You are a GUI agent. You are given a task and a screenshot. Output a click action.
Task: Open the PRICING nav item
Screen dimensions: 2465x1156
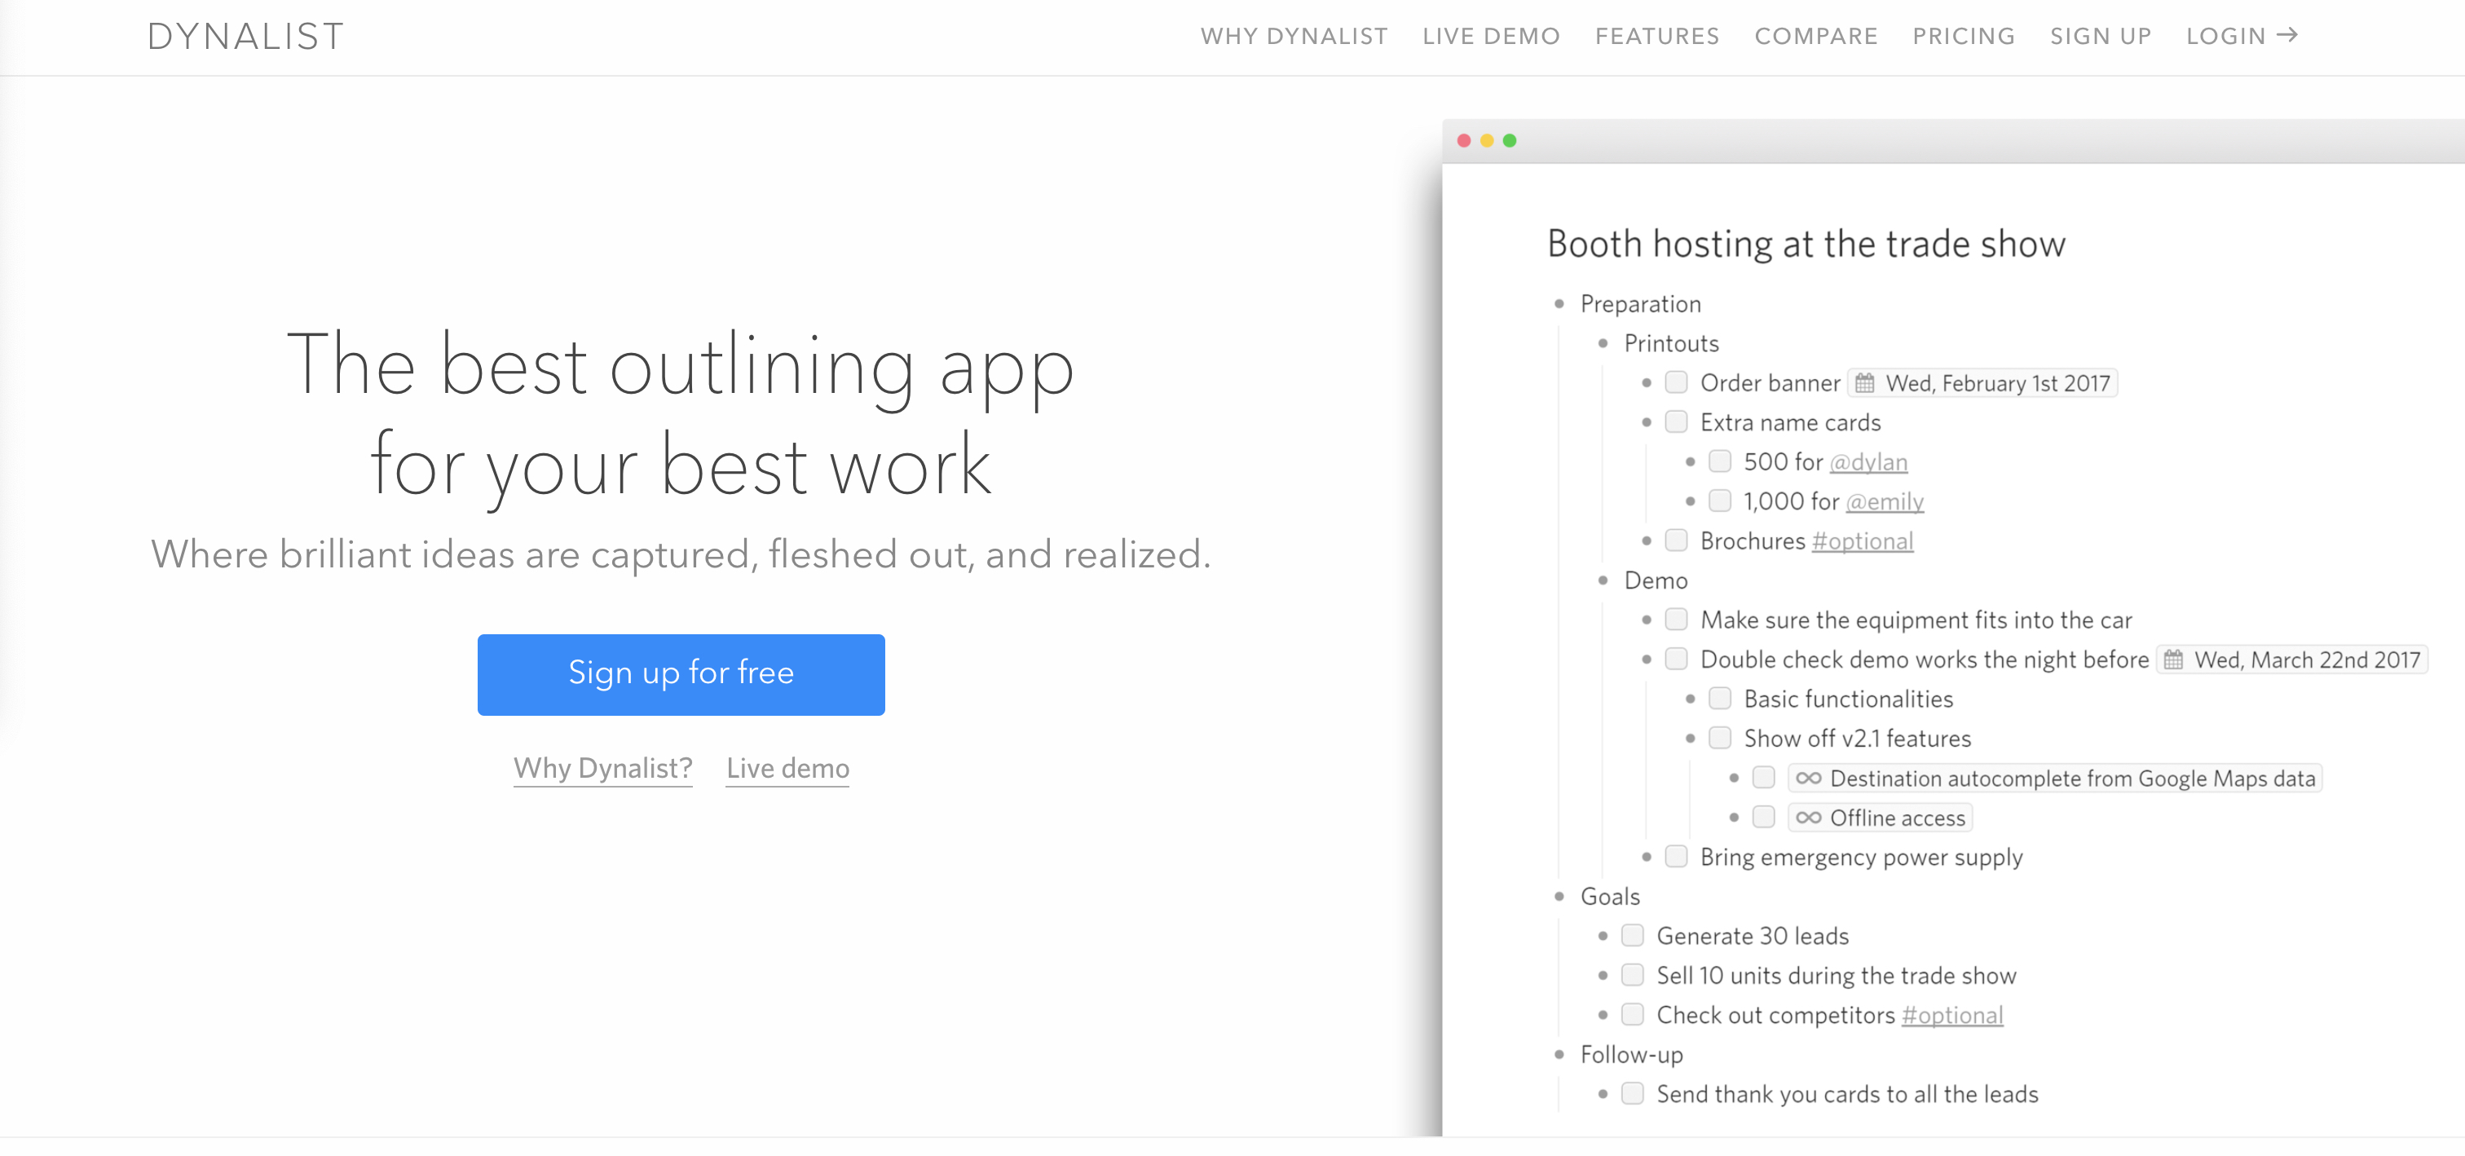click(x=1963, y=37)
